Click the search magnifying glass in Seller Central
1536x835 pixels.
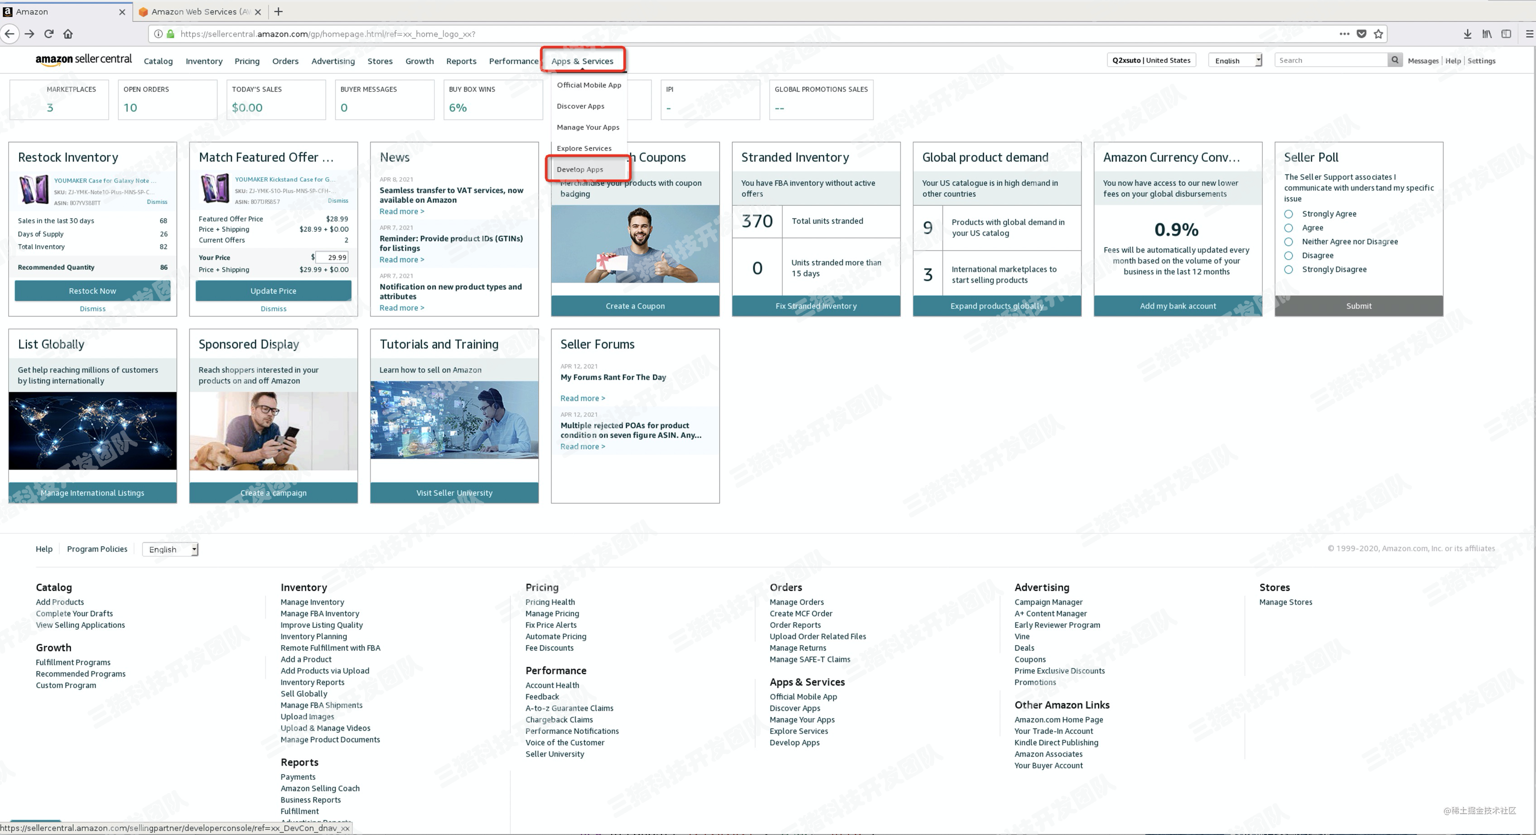1395,60
